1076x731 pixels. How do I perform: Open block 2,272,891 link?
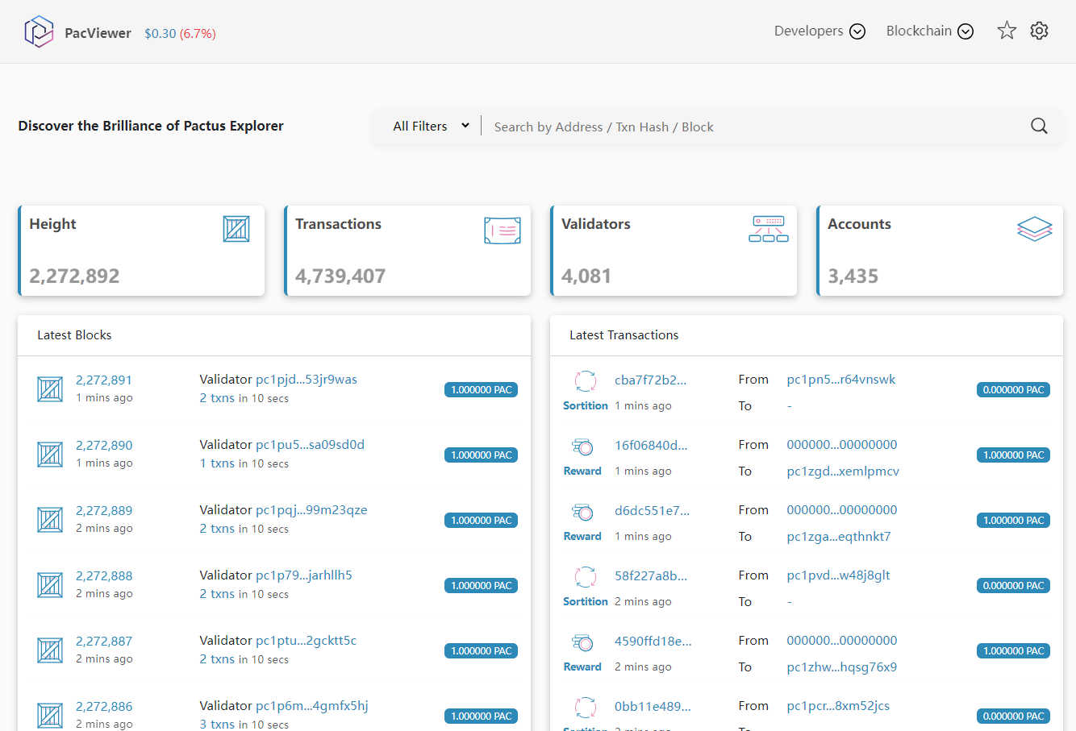click(104, 380)
